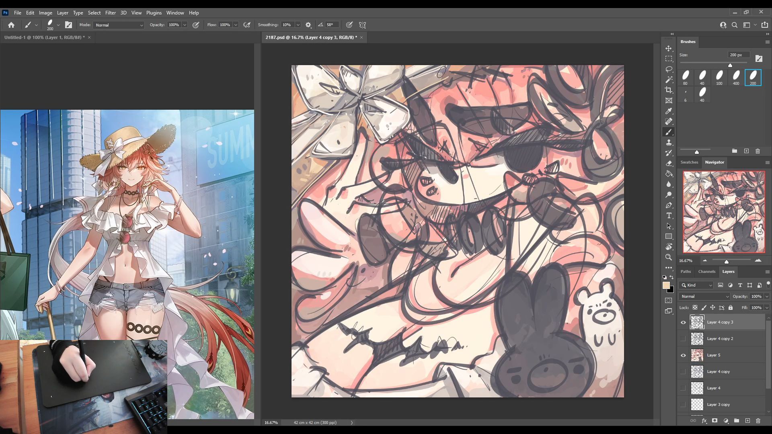Open the Home screen icon

11,25
